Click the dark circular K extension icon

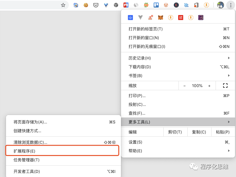176,5
